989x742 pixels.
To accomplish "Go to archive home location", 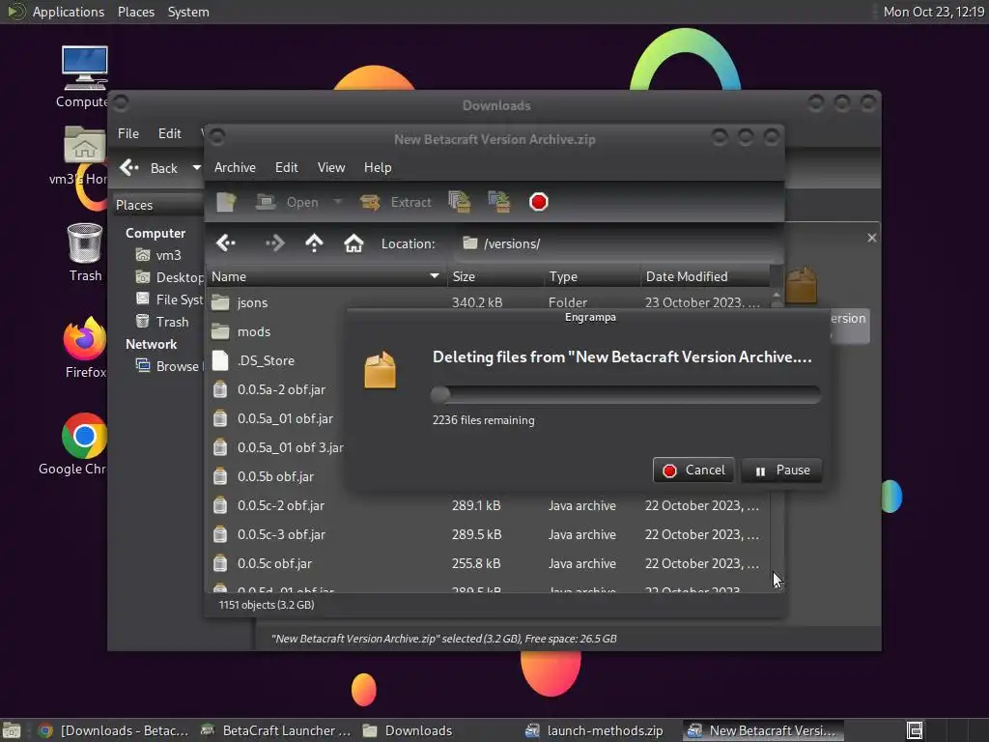I will (x=353, y=243).
